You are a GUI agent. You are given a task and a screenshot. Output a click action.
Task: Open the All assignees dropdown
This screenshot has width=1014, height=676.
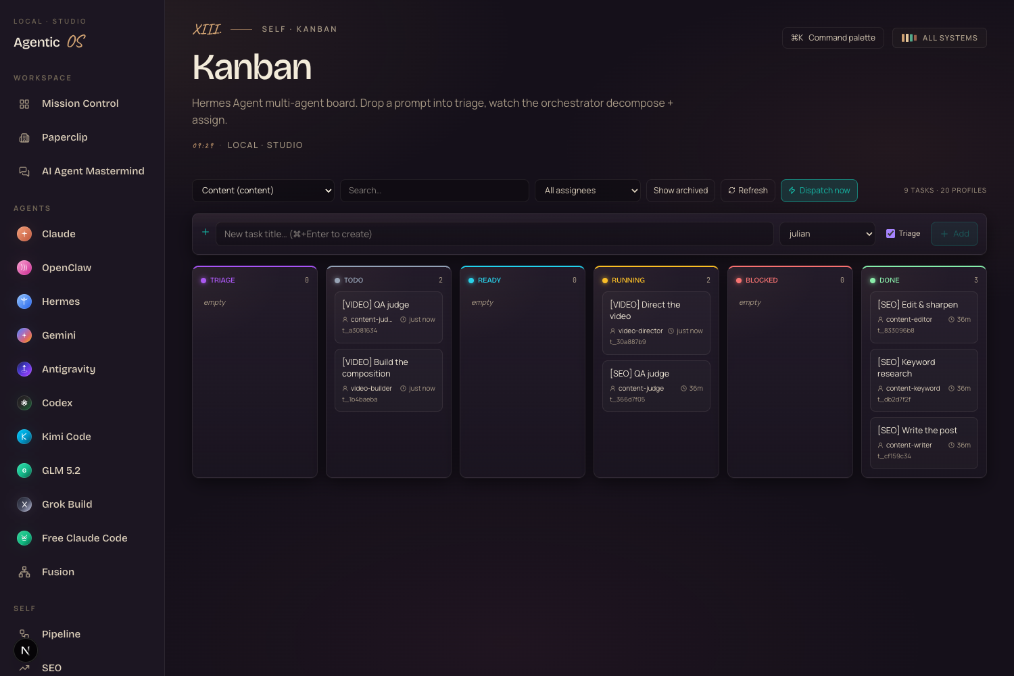pyautogui.click(x=587, y=191)
